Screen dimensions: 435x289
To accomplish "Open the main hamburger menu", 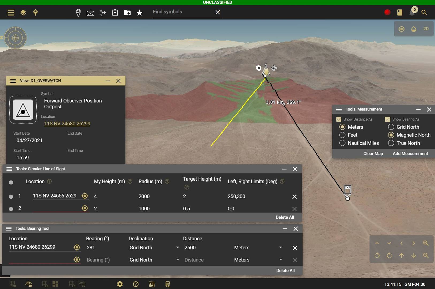I will click(x=11, y=12).
